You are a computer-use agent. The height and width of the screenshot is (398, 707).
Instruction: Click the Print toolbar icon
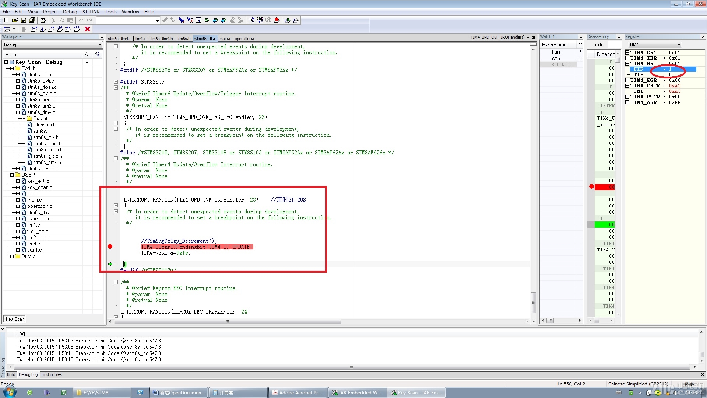43,20
